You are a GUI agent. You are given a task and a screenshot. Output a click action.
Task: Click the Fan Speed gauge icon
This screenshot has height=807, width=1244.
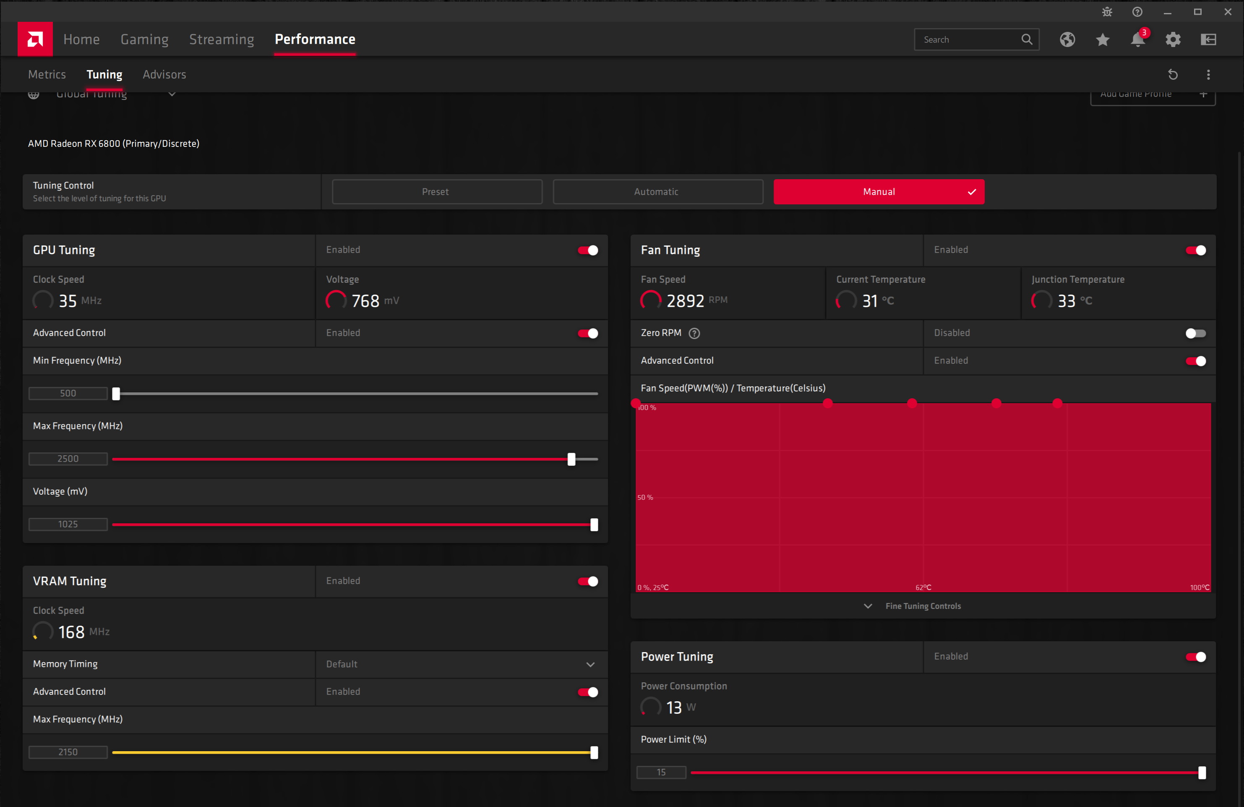click(x=651, y=300)
